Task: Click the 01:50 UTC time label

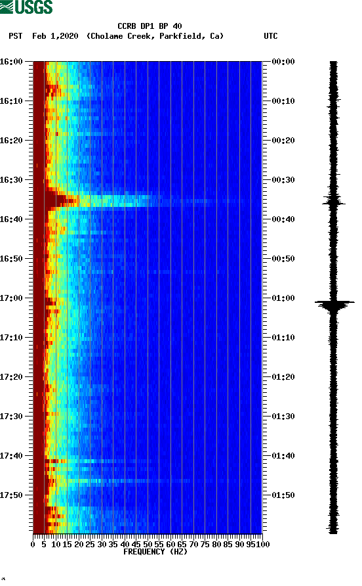Action: pos(283,495)
